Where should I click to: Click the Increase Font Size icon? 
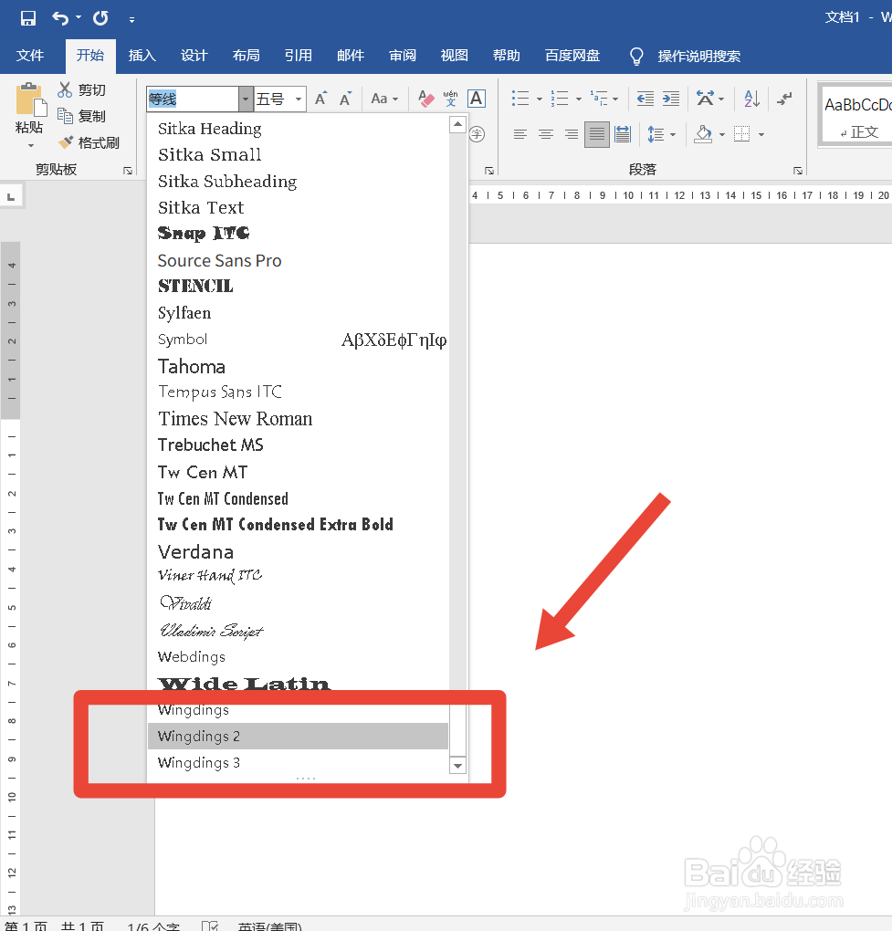click(x=321, y=99)
